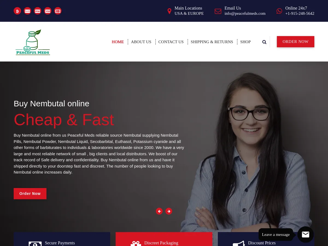Open the ABOUT US page

(x=141, y=42)
